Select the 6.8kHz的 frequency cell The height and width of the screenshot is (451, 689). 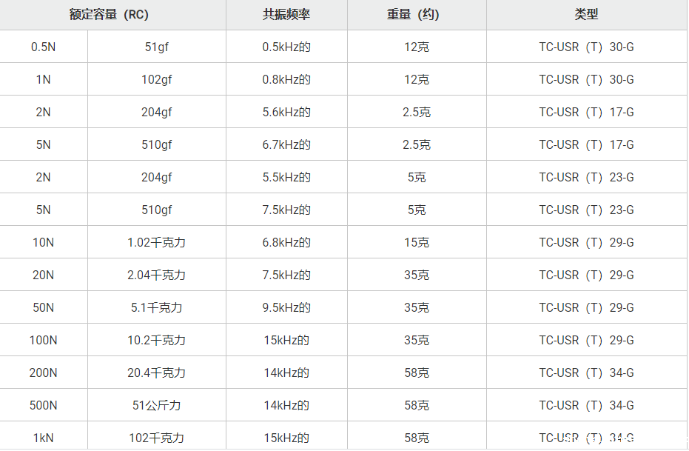coord(286,242)
